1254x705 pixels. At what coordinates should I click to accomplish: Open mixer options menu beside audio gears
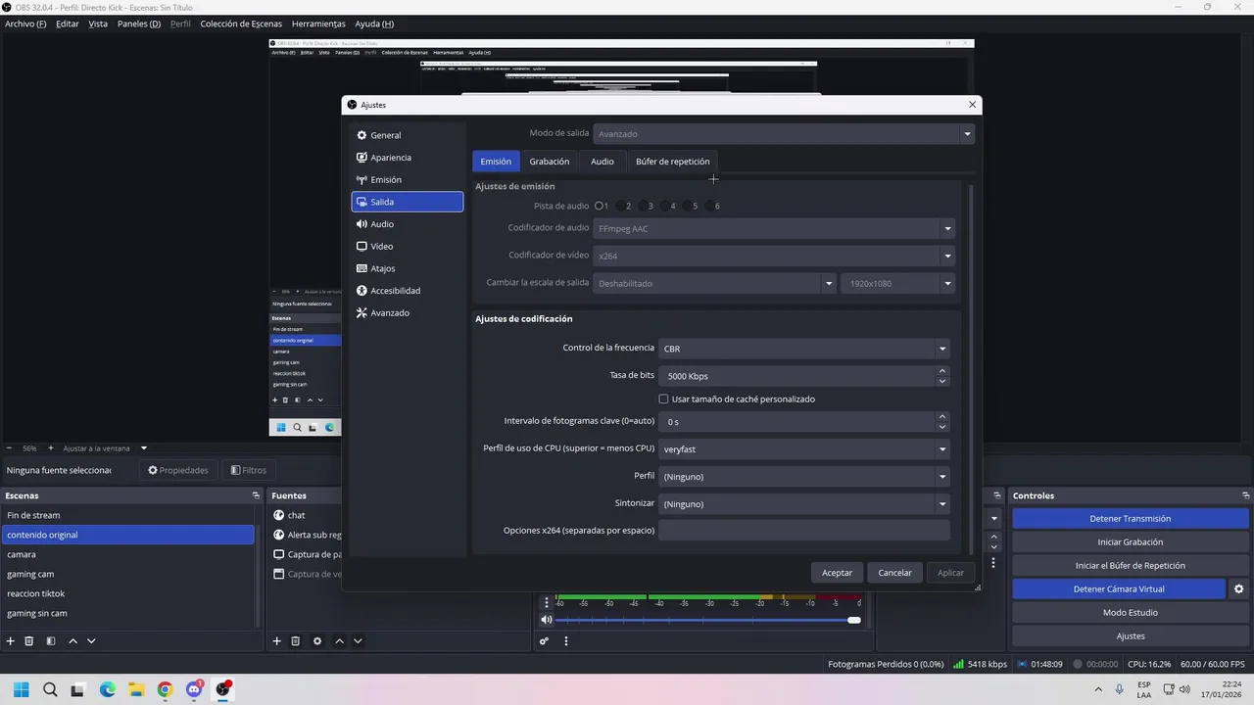[x=565, y=641]
